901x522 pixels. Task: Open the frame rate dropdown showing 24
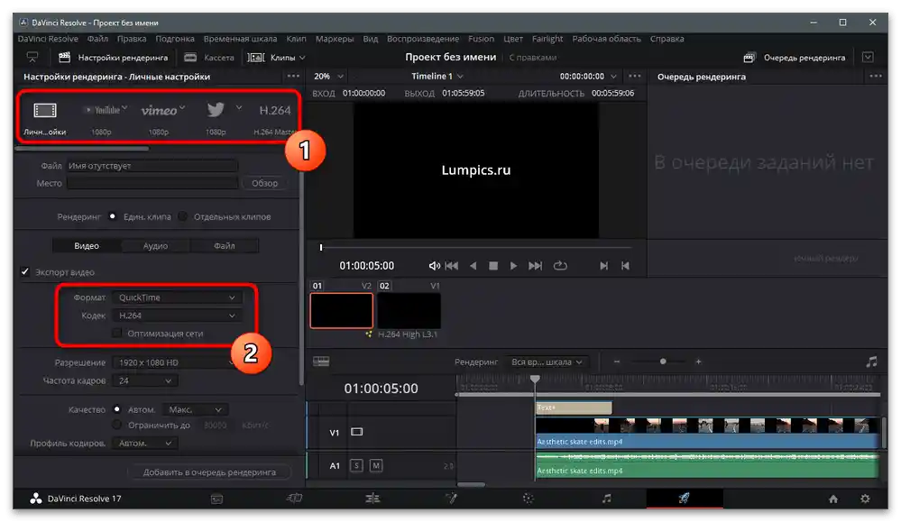(145, 380)
